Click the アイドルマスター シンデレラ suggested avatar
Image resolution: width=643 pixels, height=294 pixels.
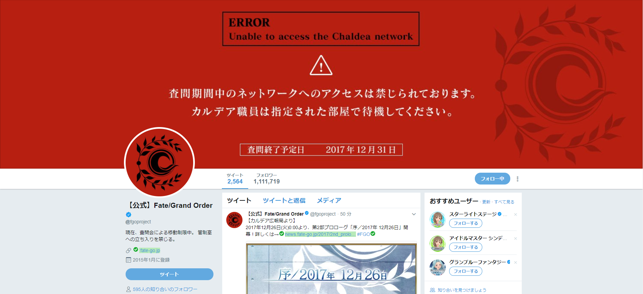coord(438,244)
